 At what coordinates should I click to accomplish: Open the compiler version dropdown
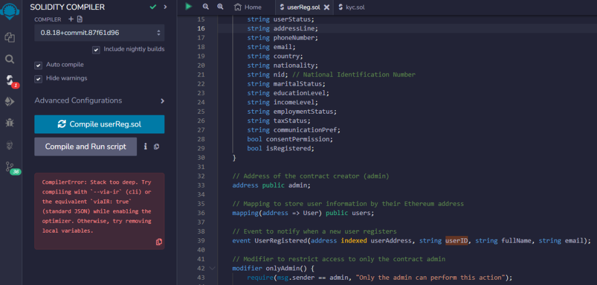coord(99,33)
